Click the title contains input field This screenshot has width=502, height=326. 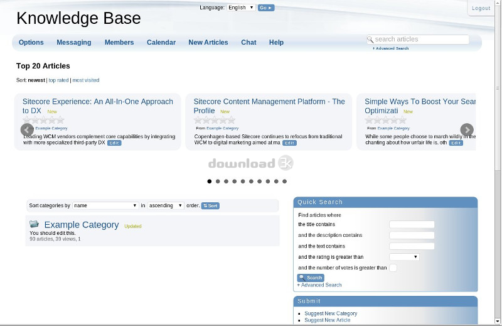412,224
